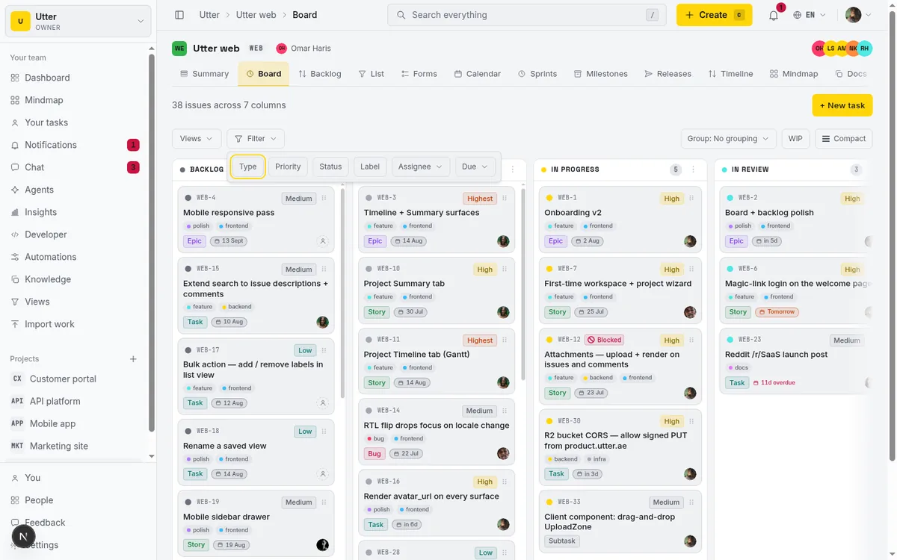Click assignee avatar on WEB-15 card
The height and width of the screenshot is (560, 897).
[323, 322]
